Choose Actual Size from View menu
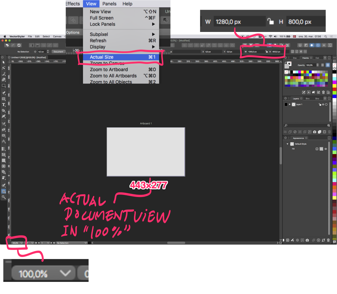This screenshot has width=337, height=294. click(102, 57)
